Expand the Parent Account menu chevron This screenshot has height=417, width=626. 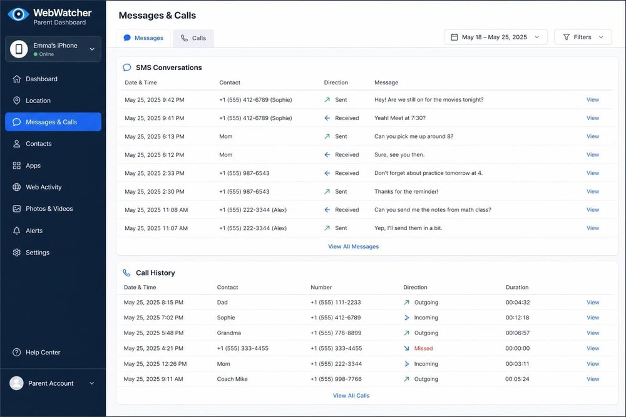(92, 383)
